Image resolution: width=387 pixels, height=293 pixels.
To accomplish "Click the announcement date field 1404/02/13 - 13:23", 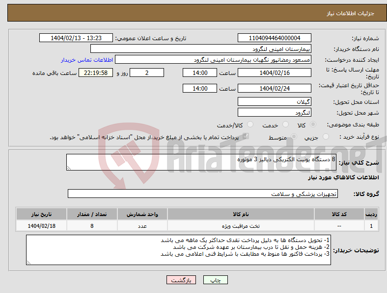I will click(76, 38).
